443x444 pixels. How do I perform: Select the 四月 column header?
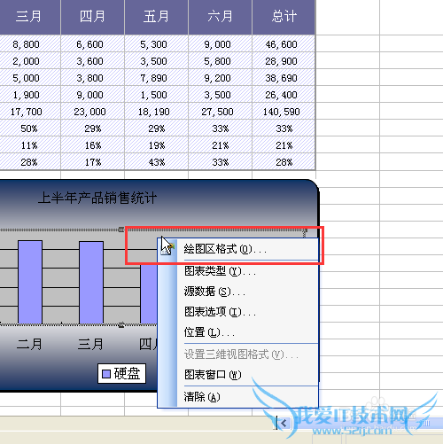92,17
